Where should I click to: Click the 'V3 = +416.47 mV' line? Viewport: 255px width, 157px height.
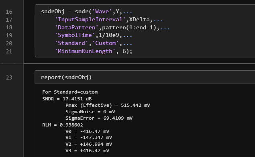coord(87,151)
